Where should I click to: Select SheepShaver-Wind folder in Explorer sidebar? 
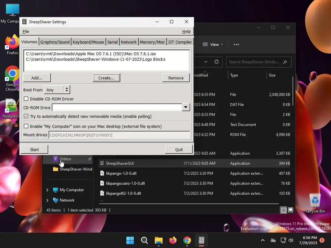(72, 169)
